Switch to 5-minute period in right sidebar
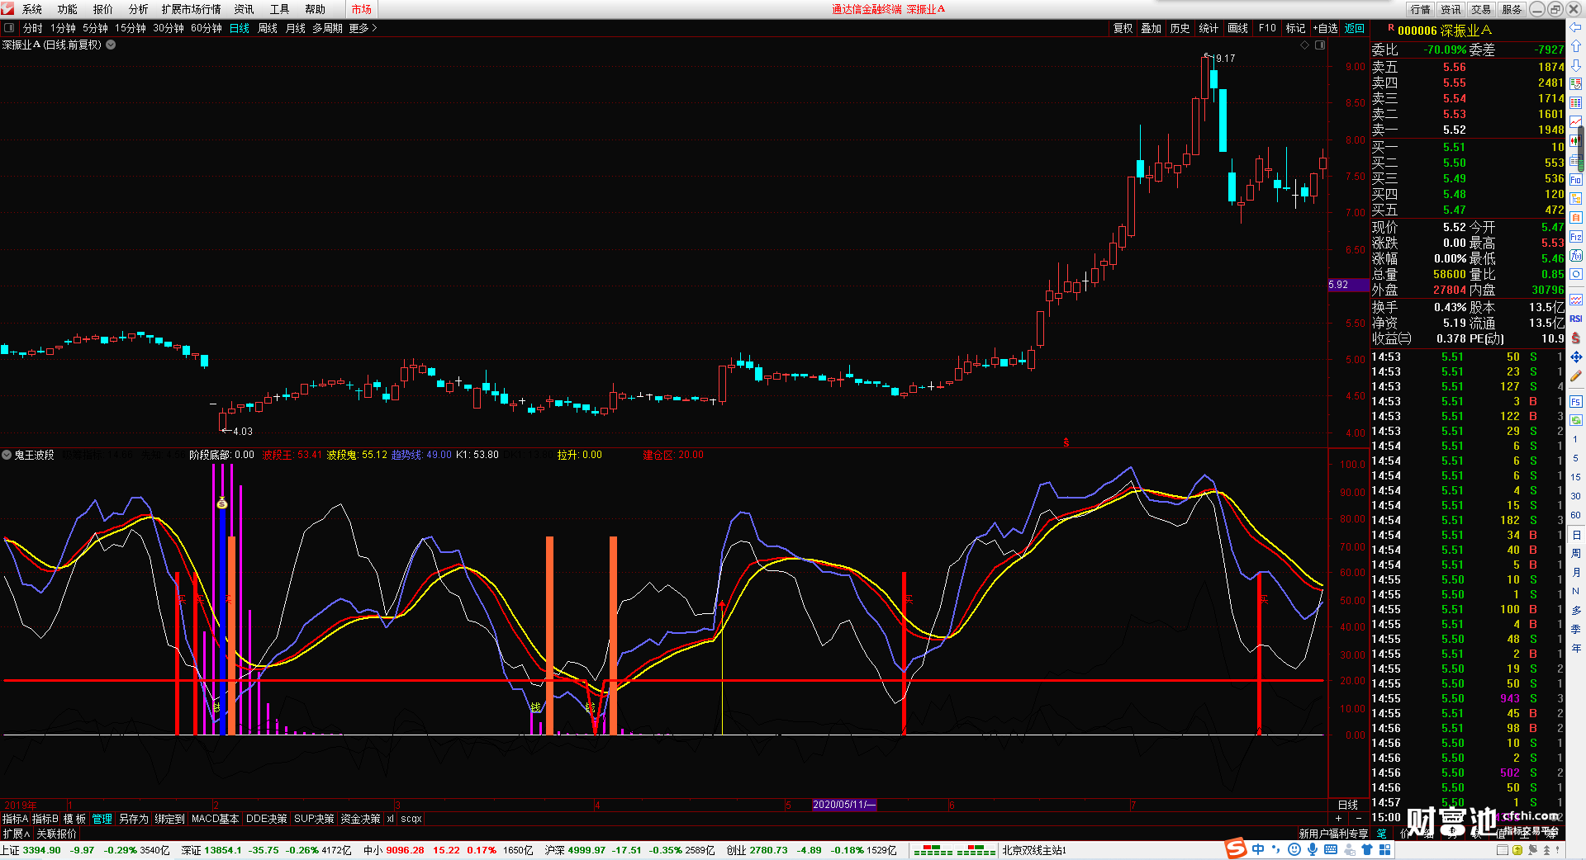1586x860 pixels. tap(1575, 458)
